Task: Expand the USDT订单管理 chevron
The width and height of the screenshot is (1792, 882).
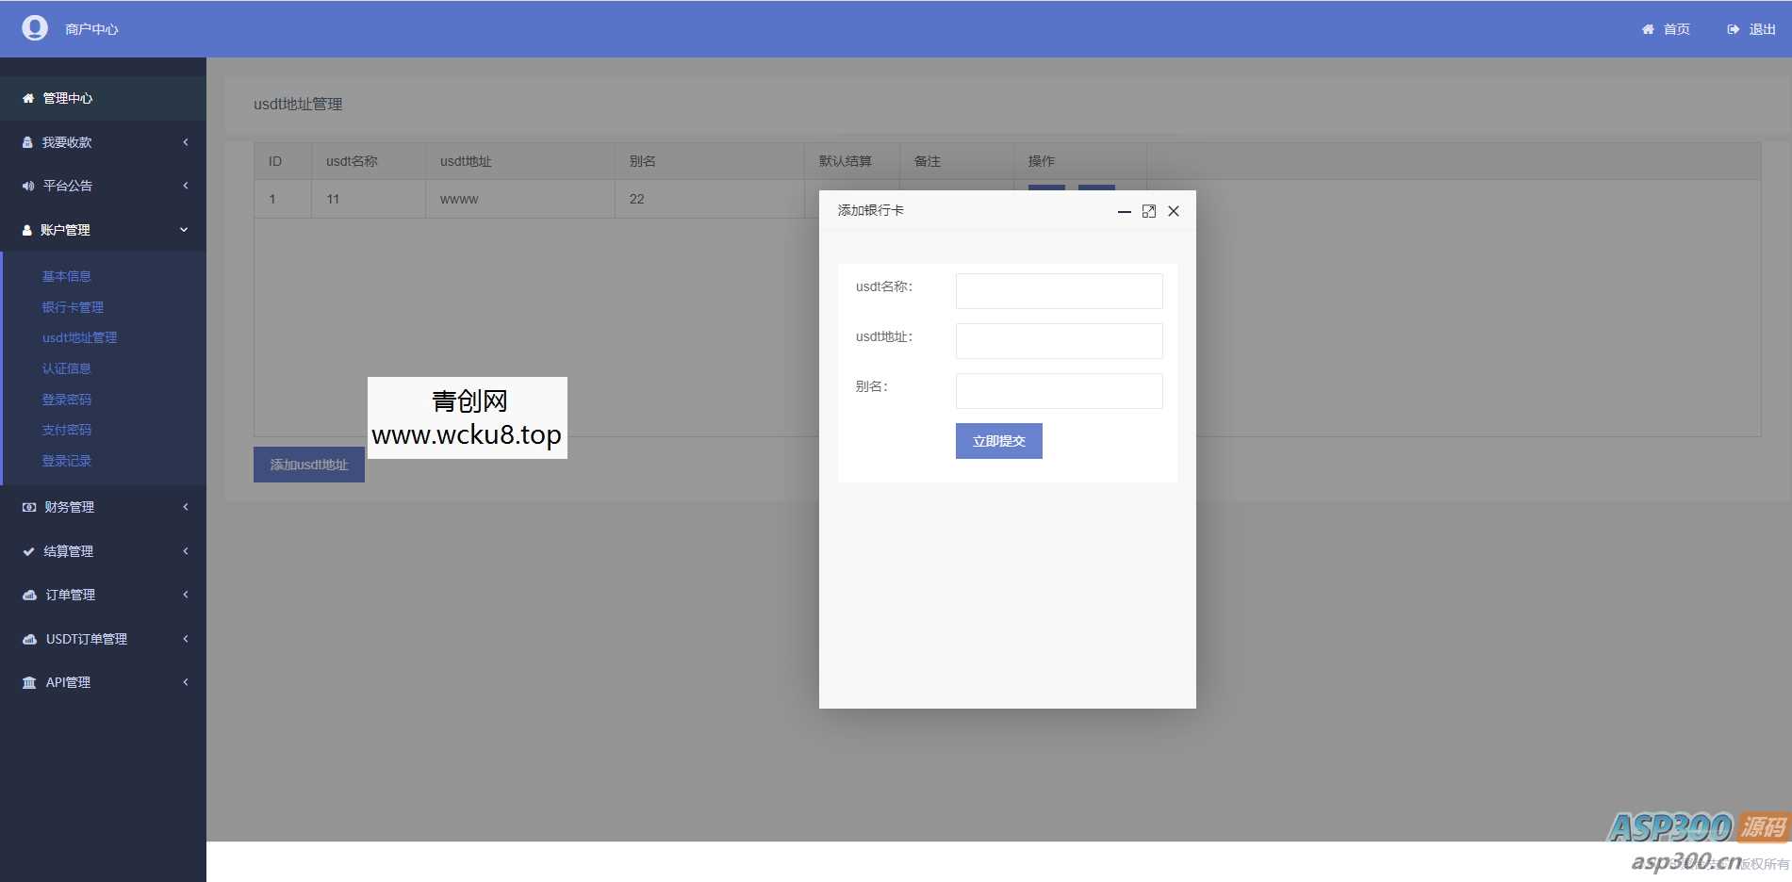Action: click(x=186, y=639)
